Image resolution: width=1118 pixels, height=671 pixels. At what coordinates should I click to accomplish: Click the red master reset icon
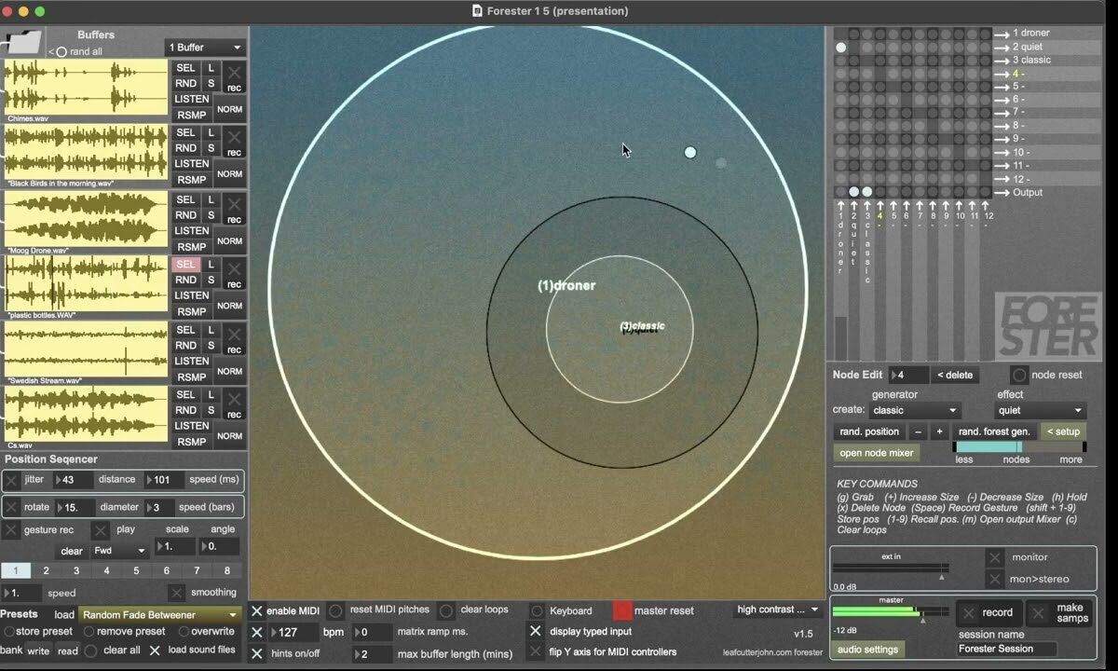pyautogui.click(x=622, y=610)
